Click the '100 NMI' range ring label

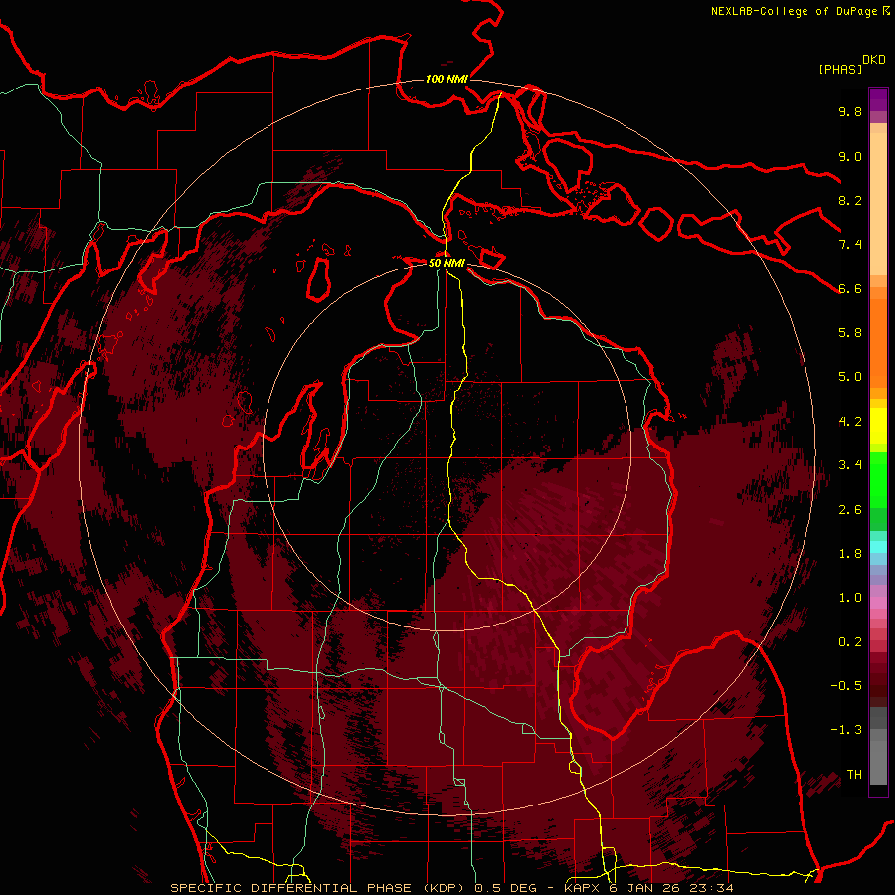(x=447, y=79)
